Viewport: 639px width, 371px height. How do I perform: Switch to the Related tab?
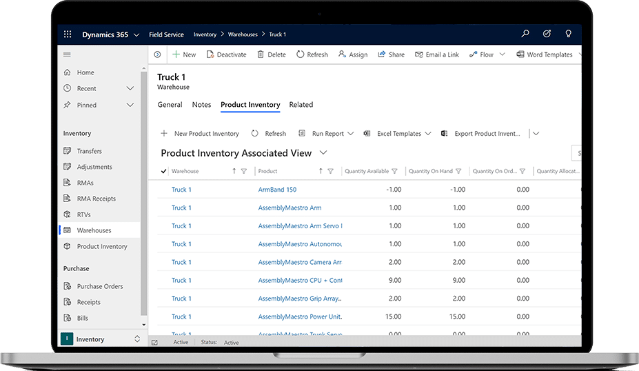coord(301,105)
